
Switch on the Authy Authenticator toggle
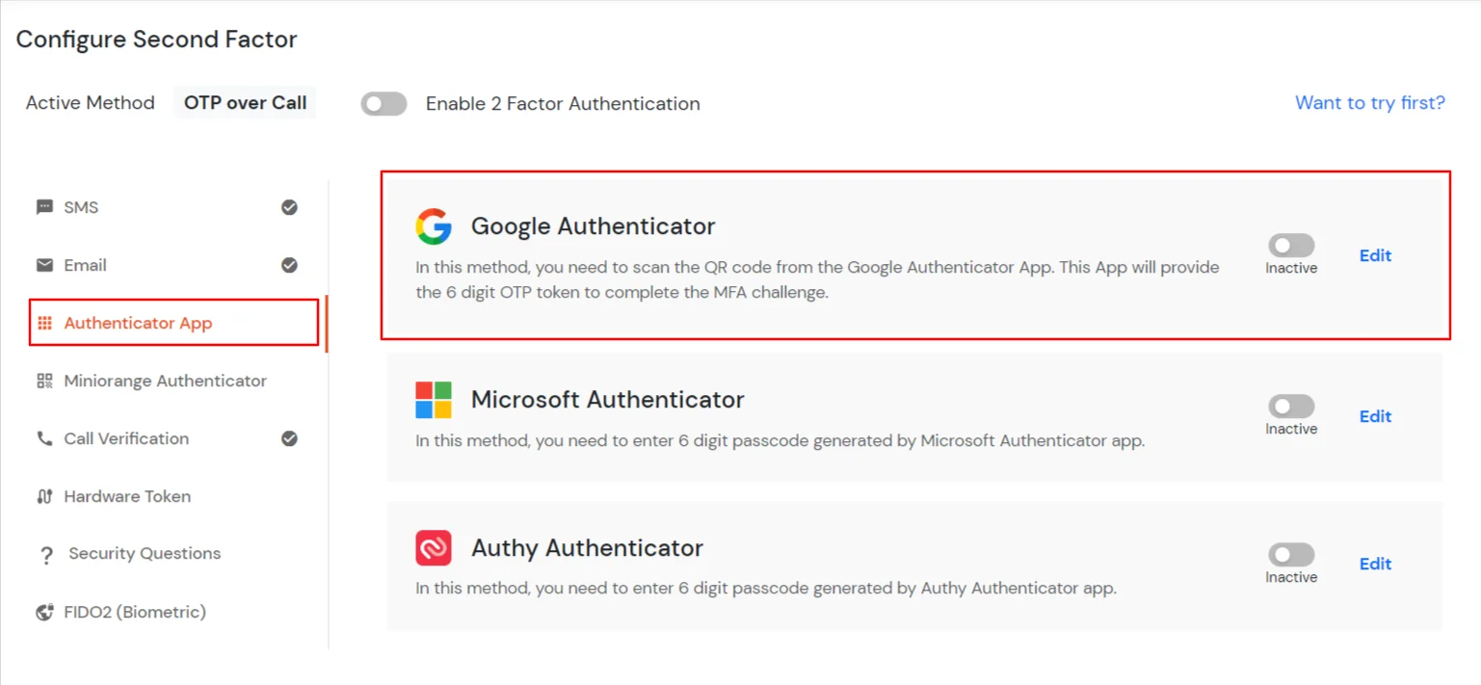[x=1291, y=555]
